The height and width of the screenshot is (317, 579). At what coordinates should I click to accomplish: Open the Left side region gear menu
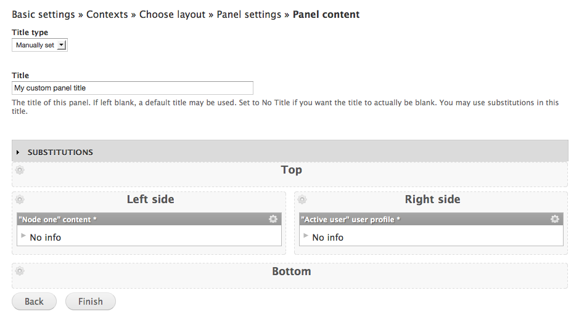tap(20, 199)
